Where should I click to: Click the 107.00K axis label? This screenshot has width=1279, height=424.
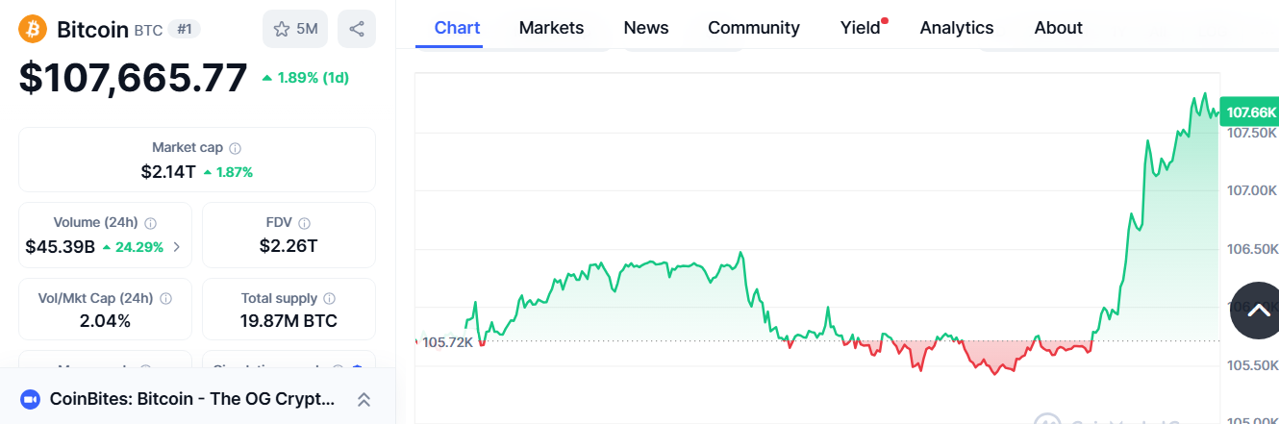tap(1252, 190)
